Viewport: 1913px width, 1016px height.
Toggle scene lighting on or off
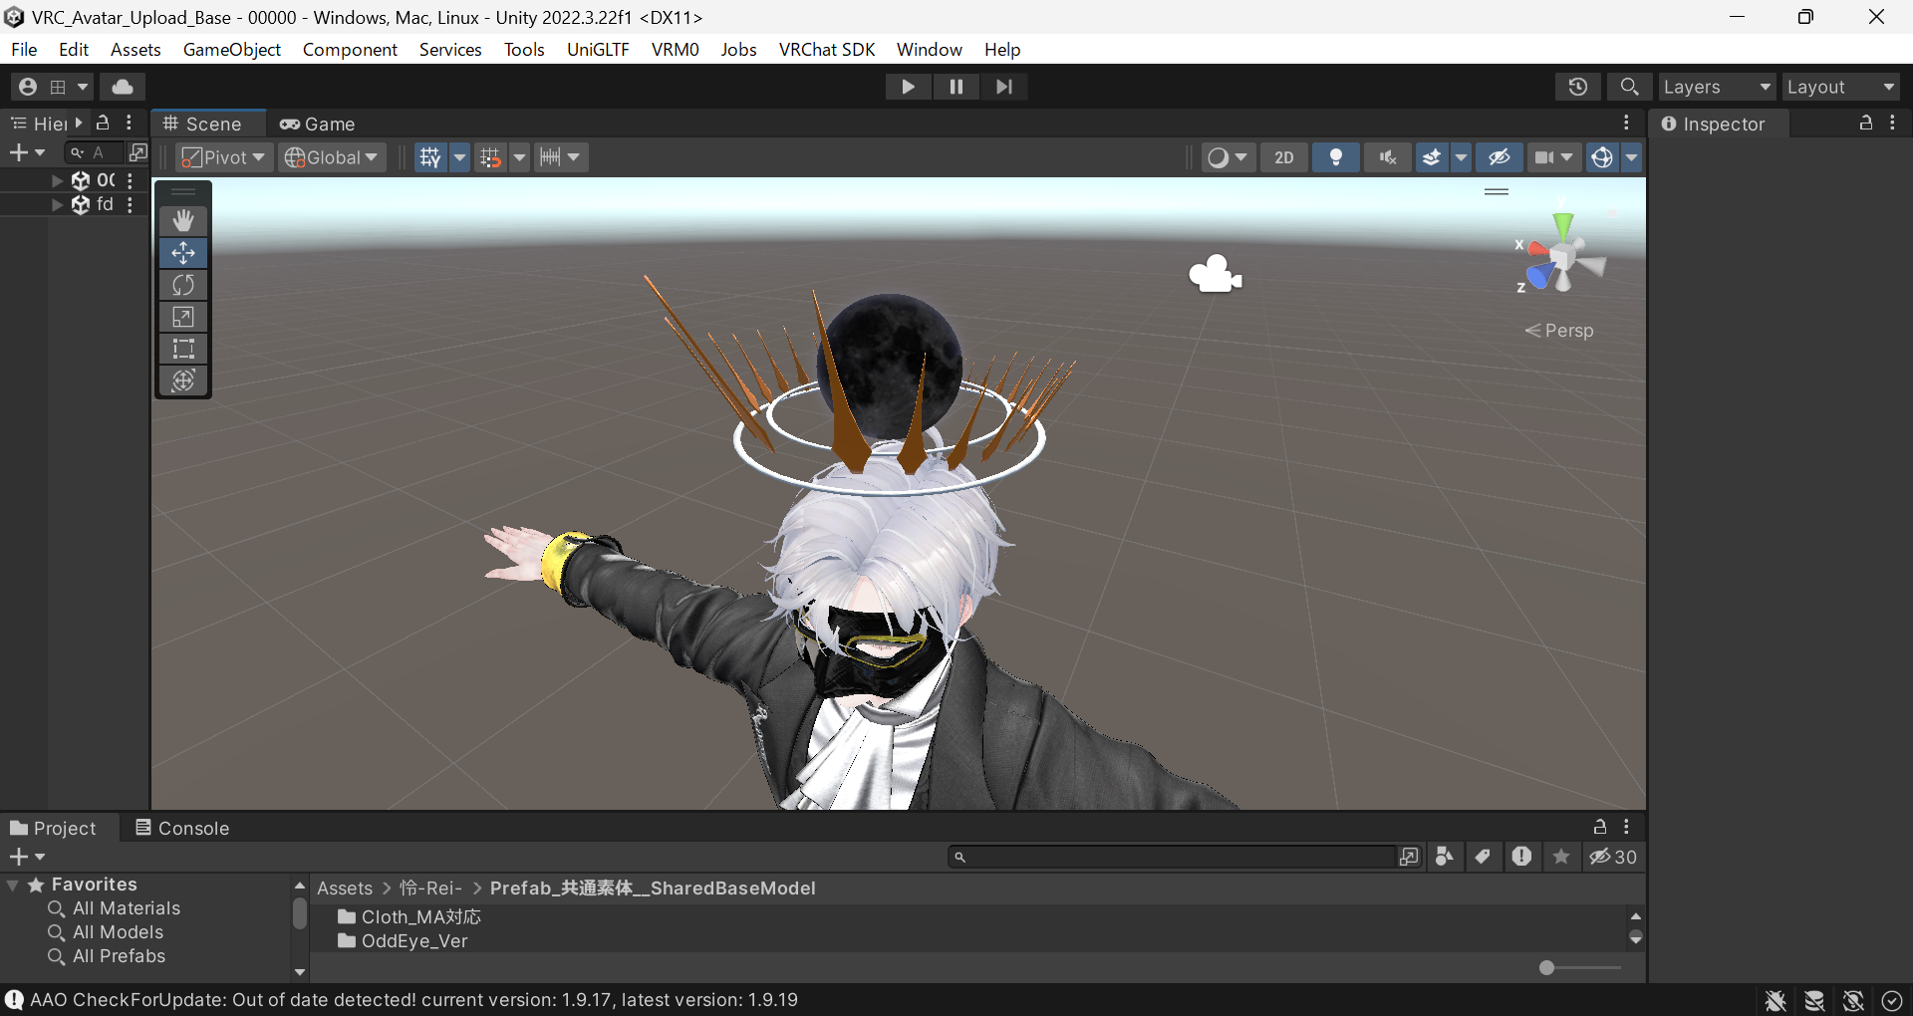pos(1336,157)
